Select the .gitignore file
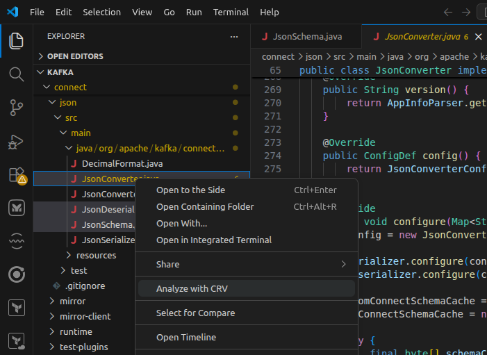 [x=84, y=286]
